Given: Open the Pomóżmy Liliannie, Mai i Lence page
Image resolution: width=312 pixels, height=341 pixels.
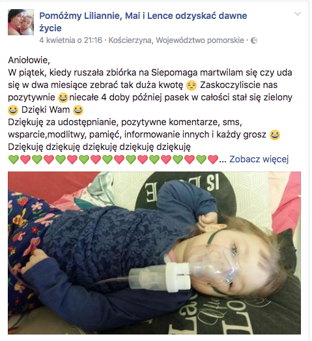Looking at the screenshot, I should [143, 22].
